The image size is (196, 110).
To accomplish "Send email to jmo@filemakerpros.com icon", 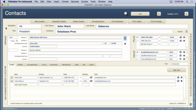I will 180,56.
